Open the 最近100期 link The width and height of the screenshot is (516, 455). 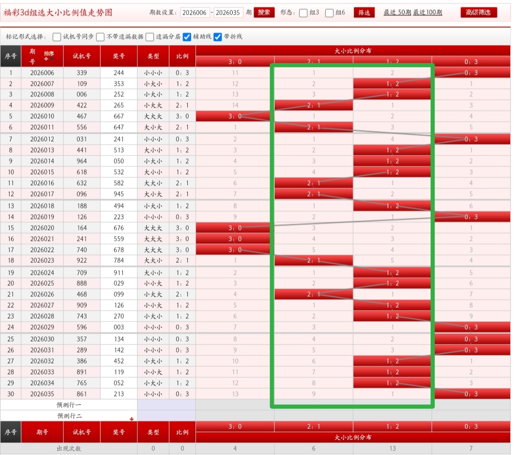point(428,12)
